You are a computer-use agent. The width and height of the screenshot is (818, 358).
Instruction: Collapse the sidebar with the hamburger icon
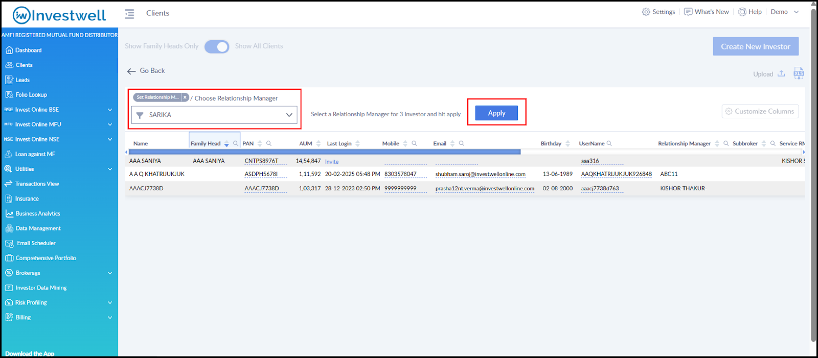click(x=130, y=14)
